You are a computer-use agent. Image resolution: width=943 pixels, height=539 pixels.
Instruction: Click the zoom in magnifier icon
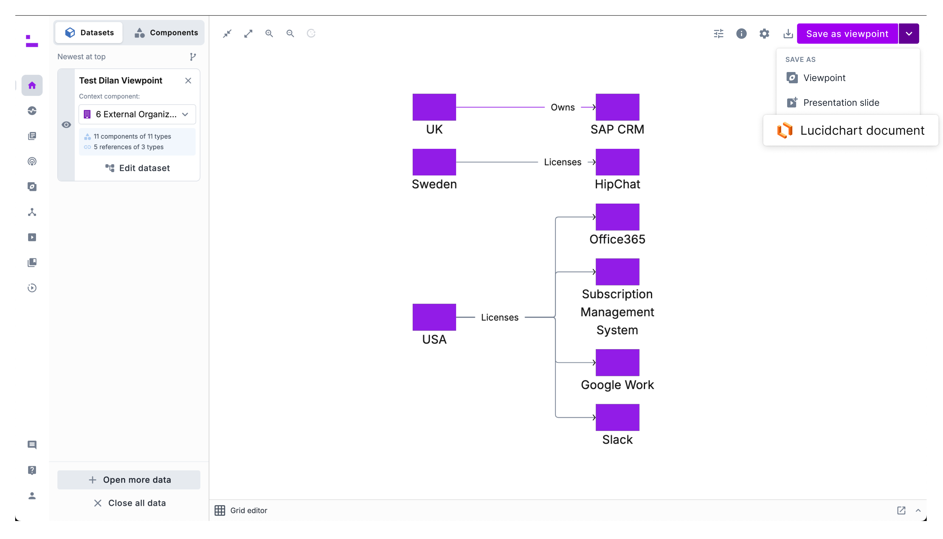(x=269, y=34)
